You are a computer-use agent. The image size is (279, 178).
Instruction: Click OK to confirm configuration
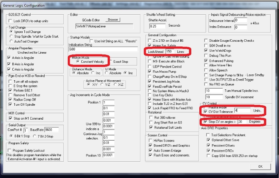(x=260, y=166)
